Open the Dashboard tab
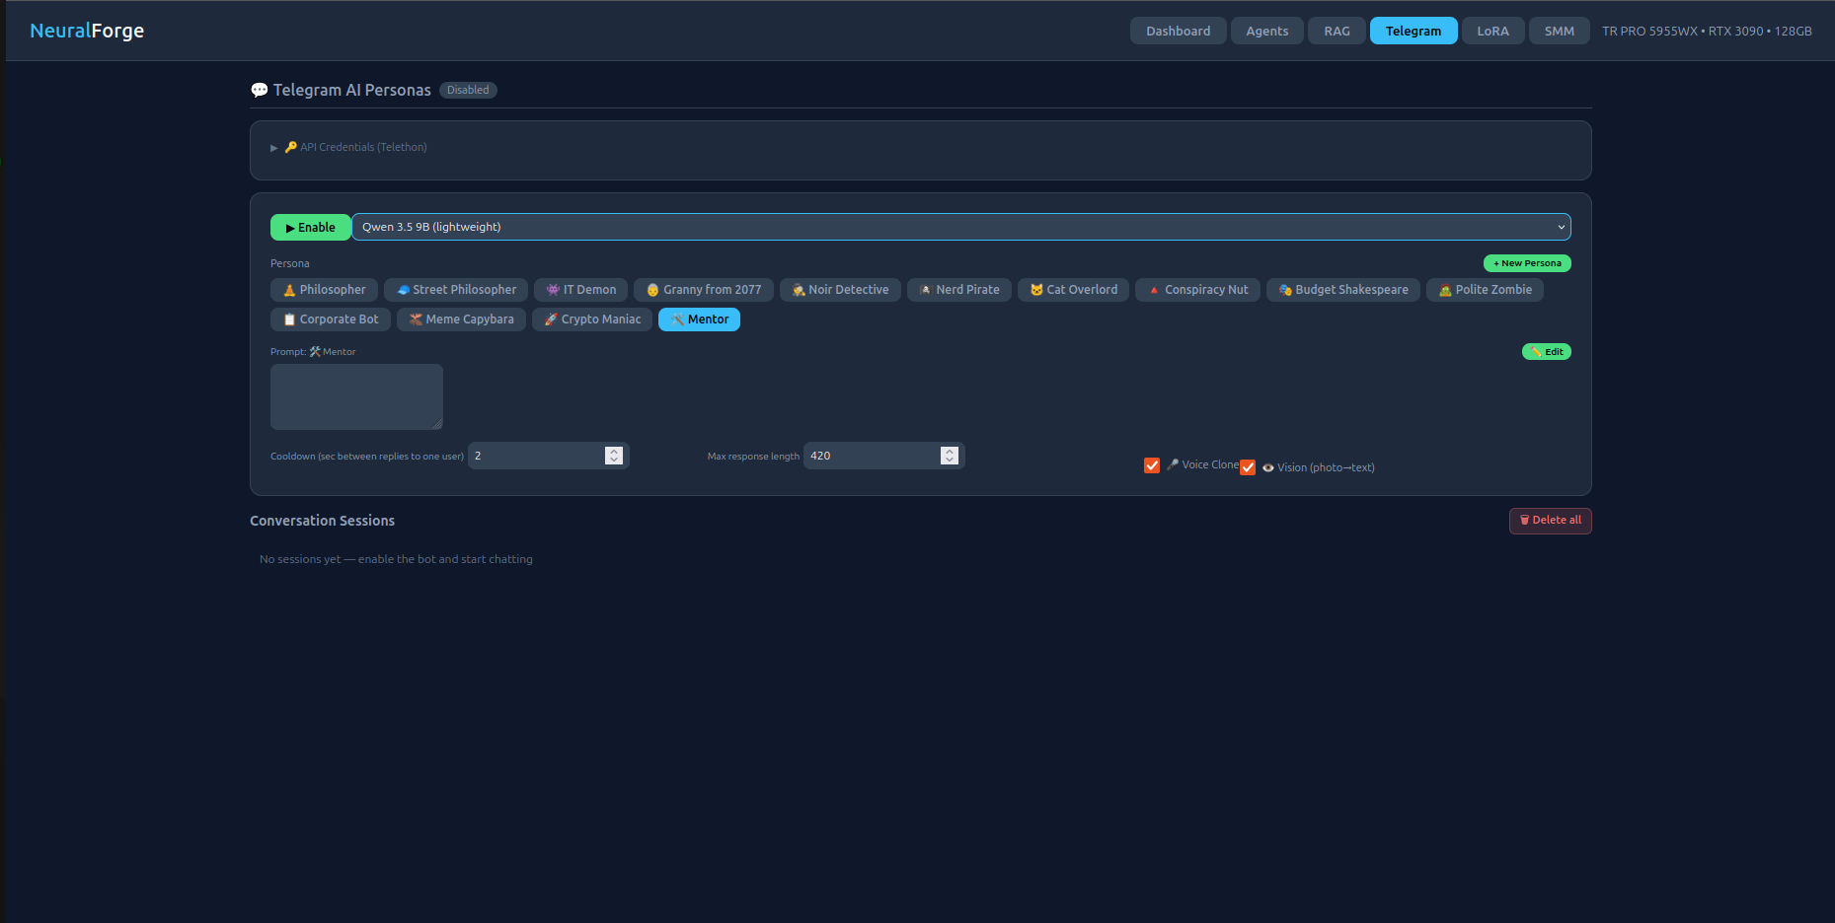Image resolution: width=1835 pixels, height=923 pixels. pos(1178,31)
